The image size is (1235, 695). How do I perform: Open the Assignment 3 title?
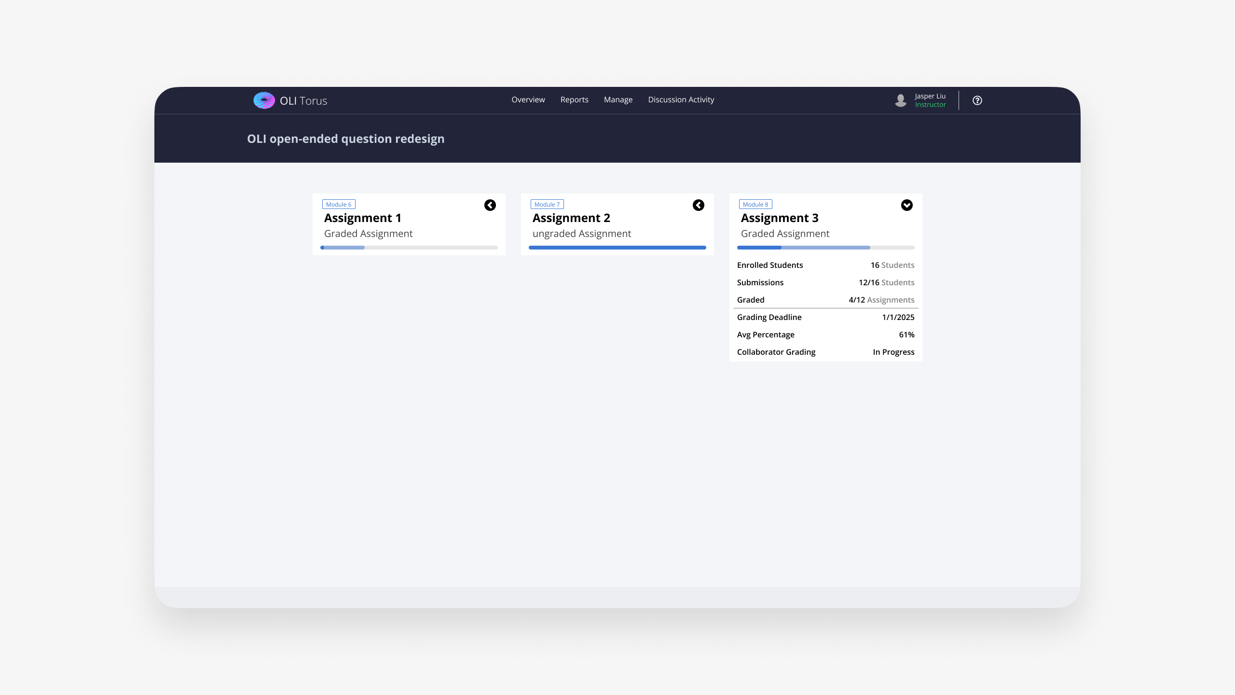tap(780, 218)
